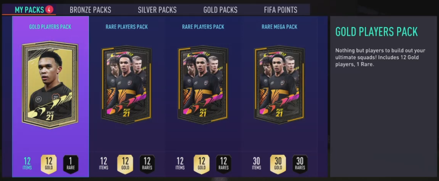Select the Rare Mega Pack card image
Image resolution: width=439 pixels, height=181 pixels.
tap(279, 85)
